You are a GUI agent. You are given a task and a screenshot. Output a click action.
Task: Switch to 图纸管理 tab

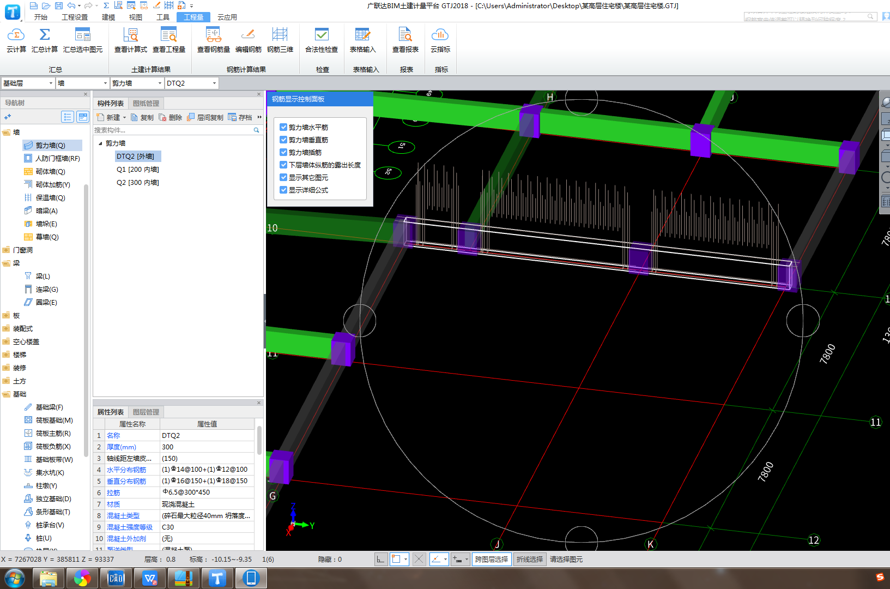point(146,104)
